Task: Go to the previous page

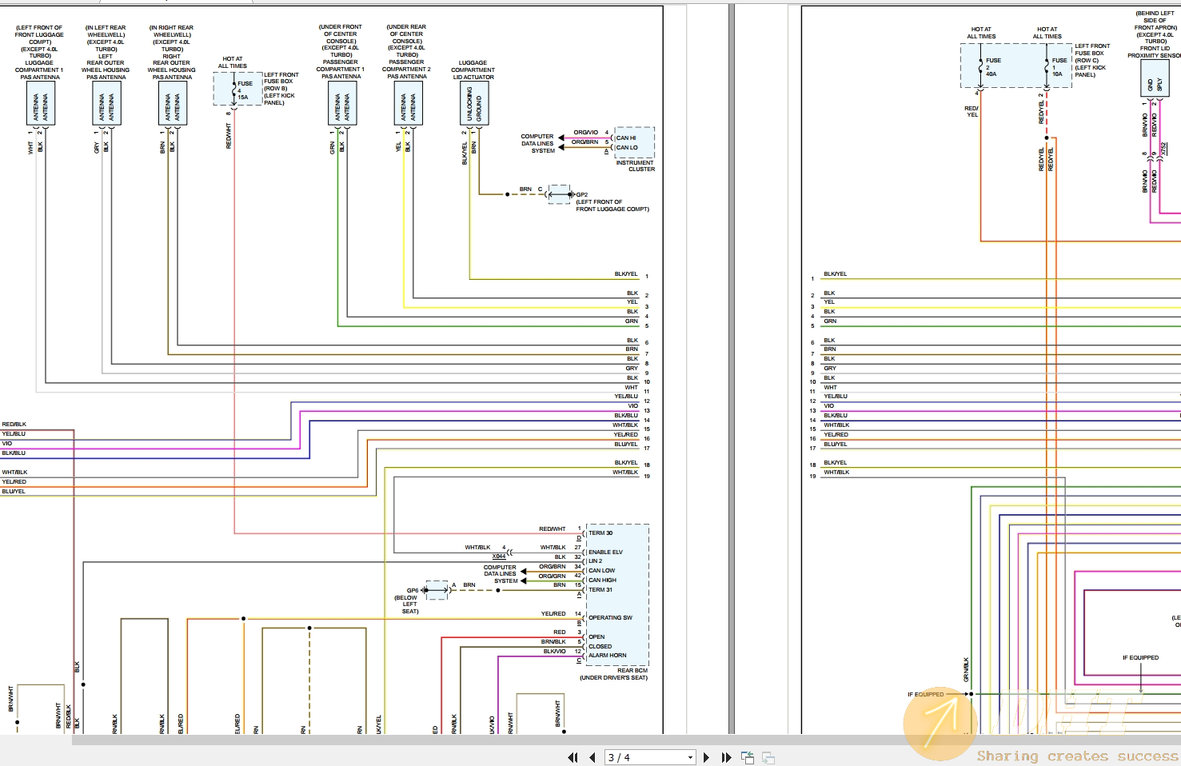Action: [x=592, y=757]
